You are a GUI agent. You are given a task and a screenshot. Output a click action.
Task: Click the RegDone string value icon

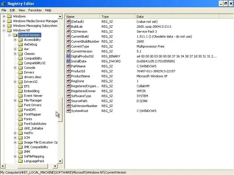tap(68, 81)
